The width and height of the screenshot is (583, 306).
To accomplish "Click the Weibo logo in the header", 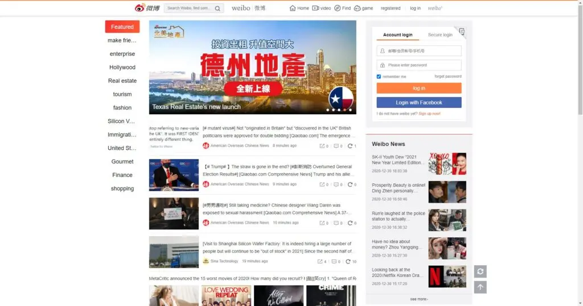I will [x=147, y=8].
